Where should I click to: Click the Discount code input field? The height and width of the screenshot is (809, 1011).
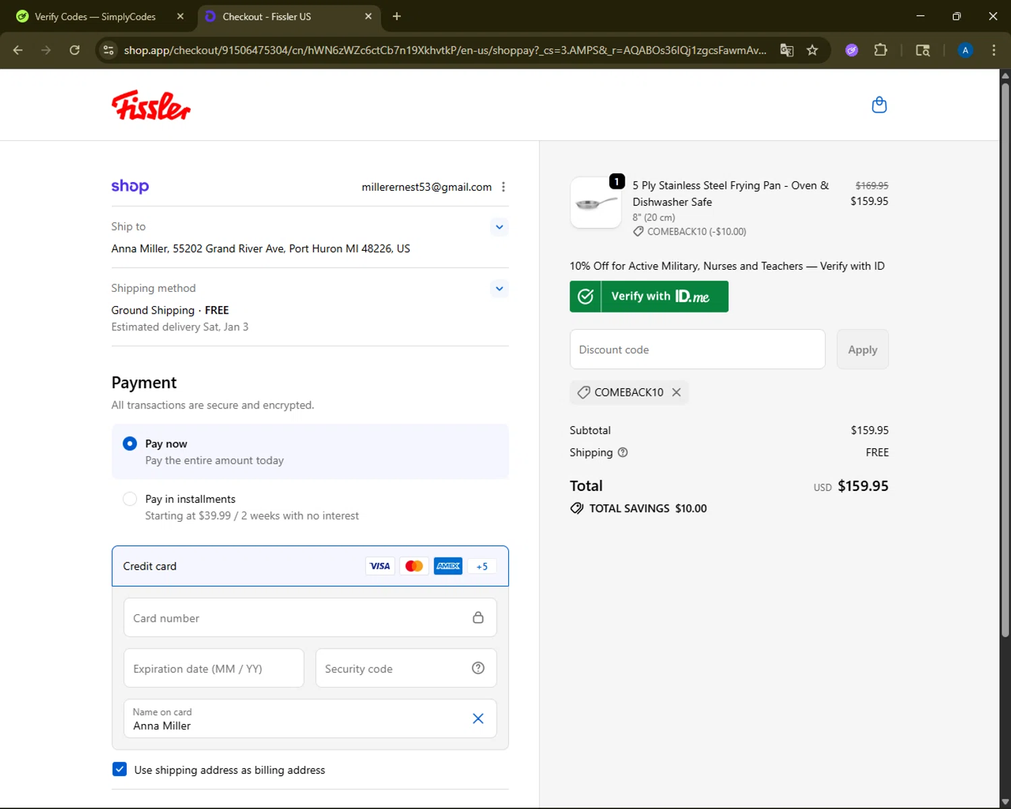pyautogui.click(x=698, y=349)
